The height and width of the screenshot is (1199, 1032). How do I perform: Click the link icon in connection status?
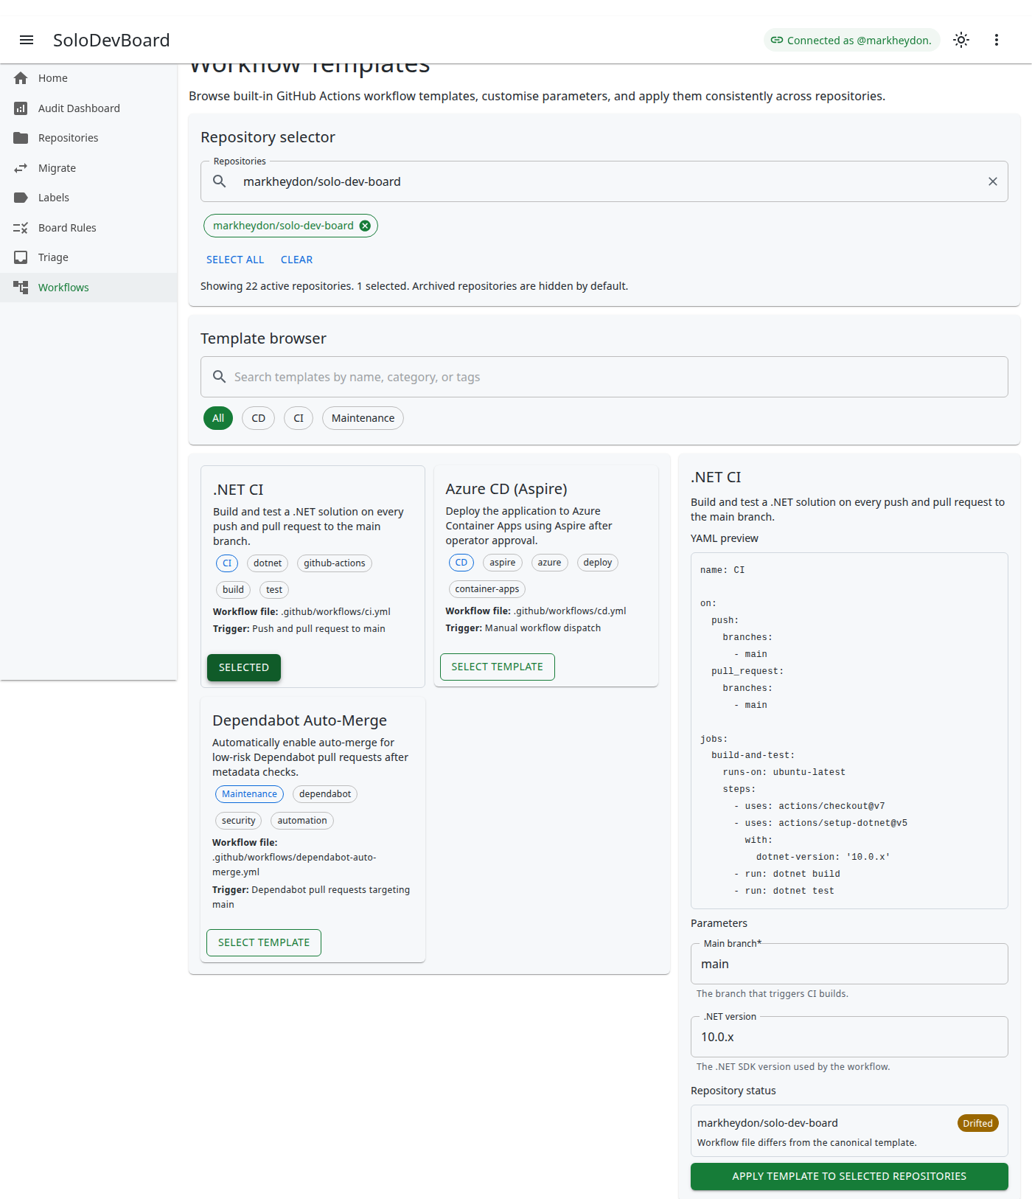click(x=777, y=40)
